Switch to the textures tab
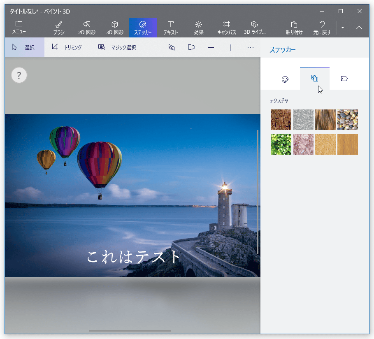Screen dimensions: 374x339 click(315, 79)
